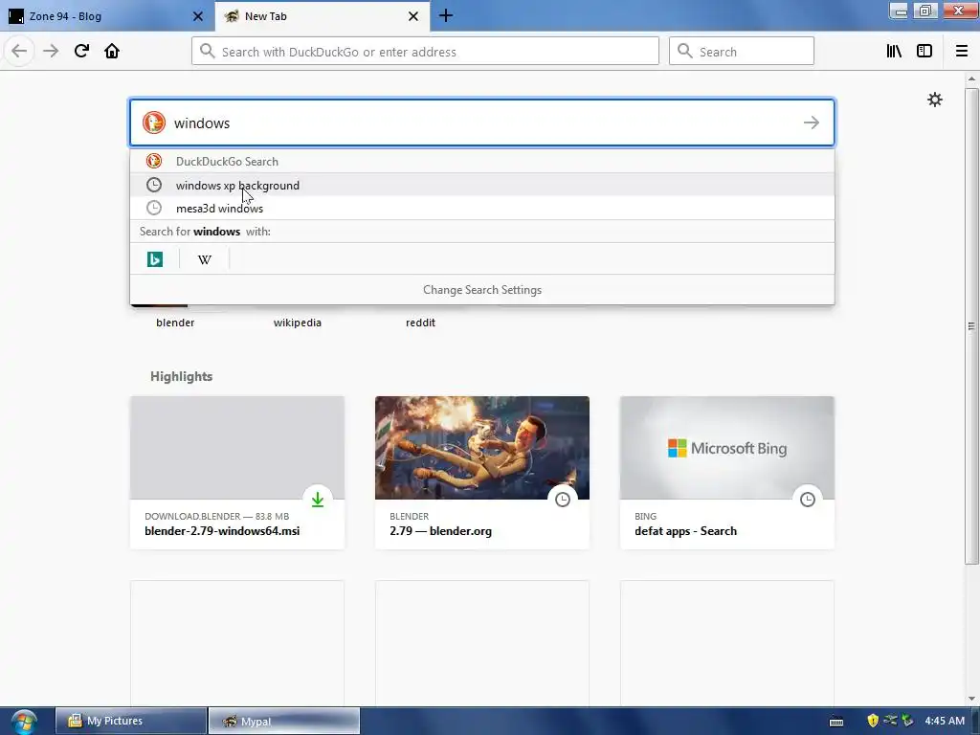
Task: Click the scrollbar down arrow
Action: point(971,699)
